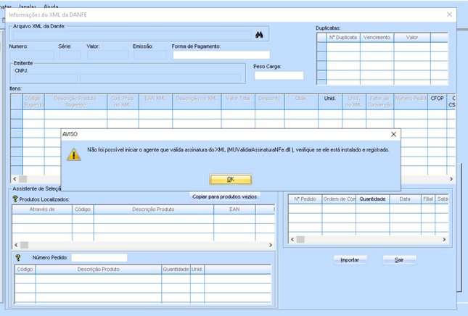Click the CFOP column header
The height and width of the screenshot is (316, 468).
pyautogui.click(x=438, y=101)
